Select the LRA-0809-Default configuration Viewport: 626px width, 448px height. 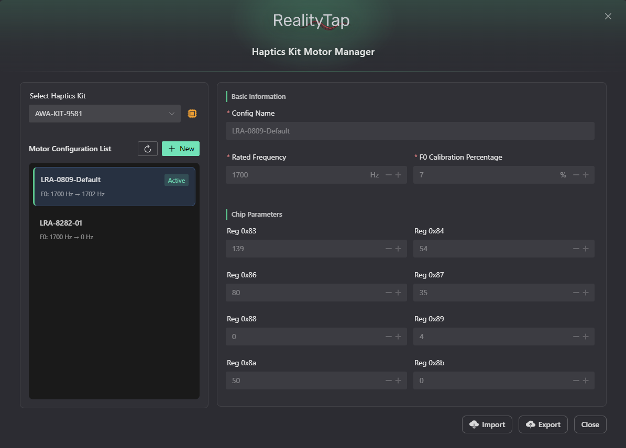[x=114, y=186]
